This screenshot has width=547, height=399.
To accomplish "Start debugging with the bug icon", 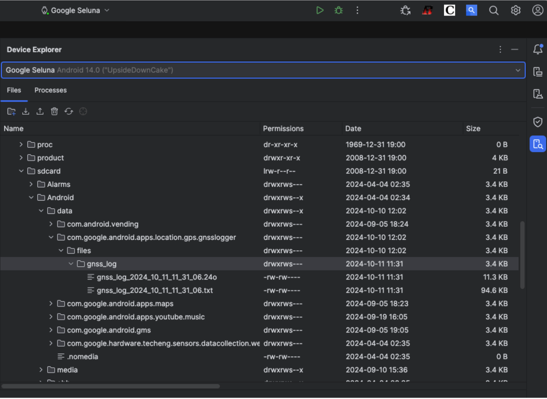I will tap(338, 10).
